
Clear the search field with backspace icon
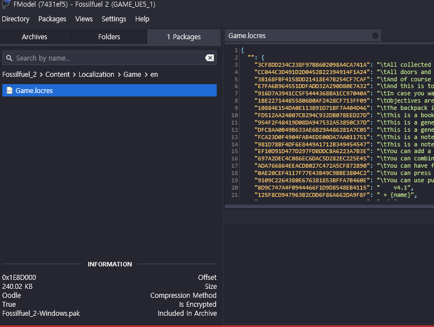point(209,58)
